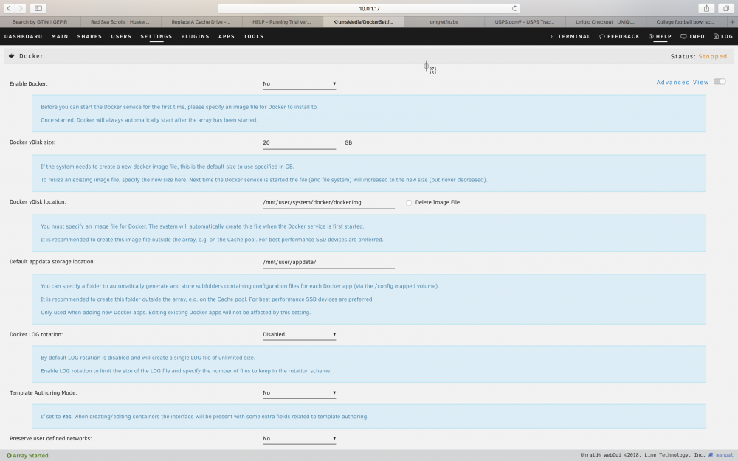
Task: Open the Feedback dialog
Action: coord(619,36)
